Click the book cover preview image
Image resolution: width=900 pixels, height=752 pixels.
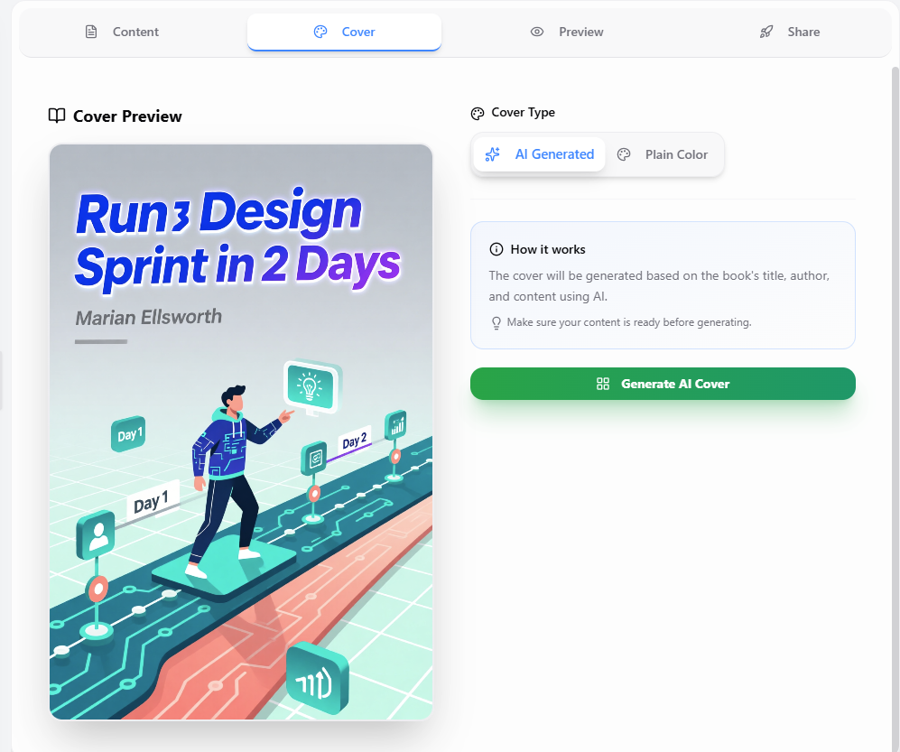click(241, 432)
